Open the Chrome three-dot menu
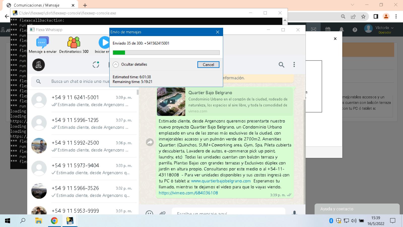This screenshot has width=403, height=227. tap(396, 16)
